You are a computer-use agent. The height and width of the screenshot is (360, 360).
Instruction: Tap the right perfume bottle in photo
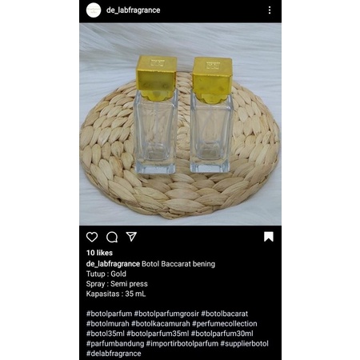pyautogui.click(x=211, y=114)
